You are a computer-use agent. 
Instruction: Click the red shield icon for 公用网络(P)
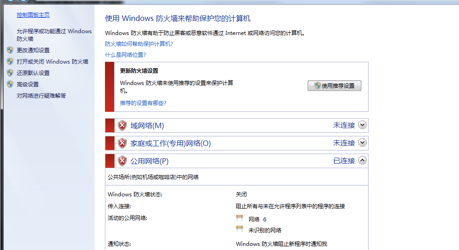point(122,161)
